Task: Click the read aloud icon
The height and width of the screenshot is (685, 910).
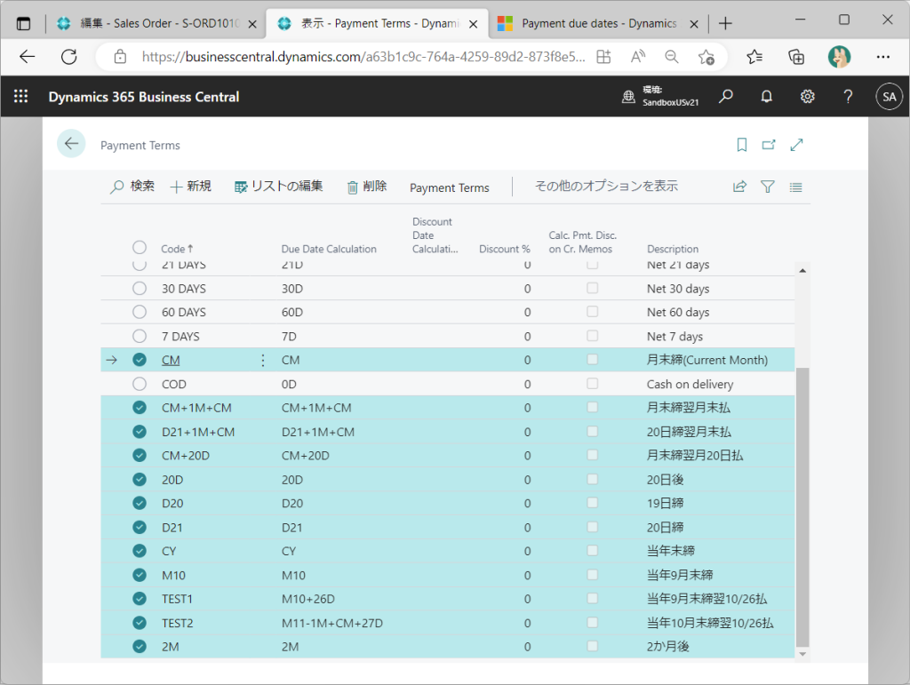Action: pyautogui.click(x=638, y=56)
